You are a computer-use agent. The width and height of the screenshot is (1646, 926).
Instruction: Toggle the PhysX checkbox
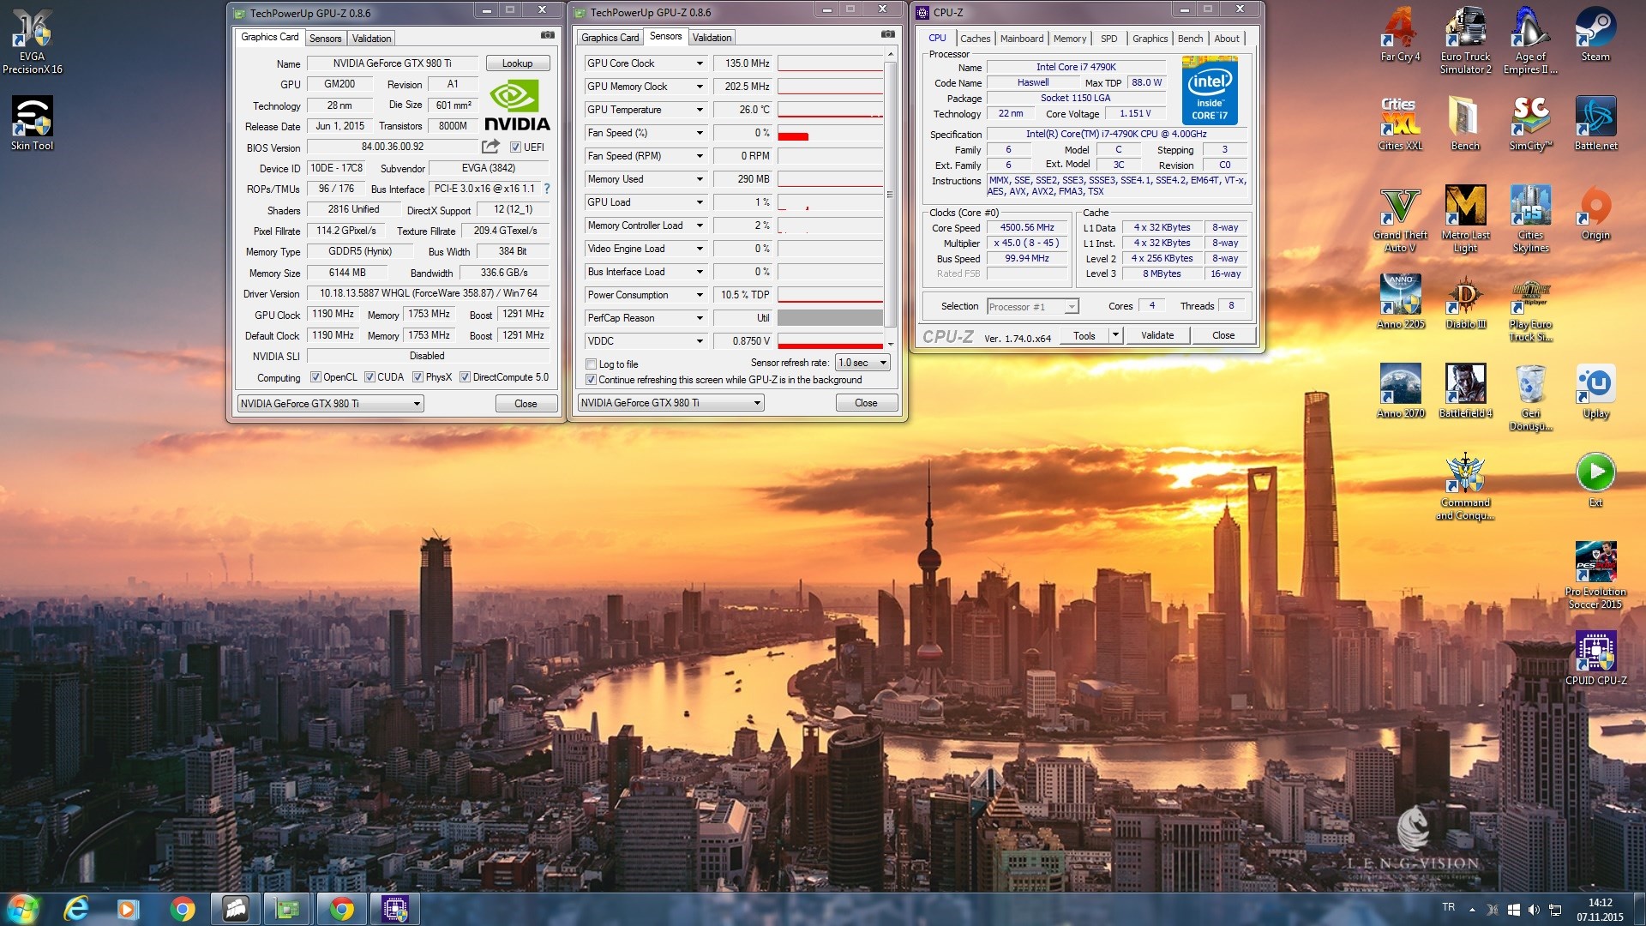(418, 377)
